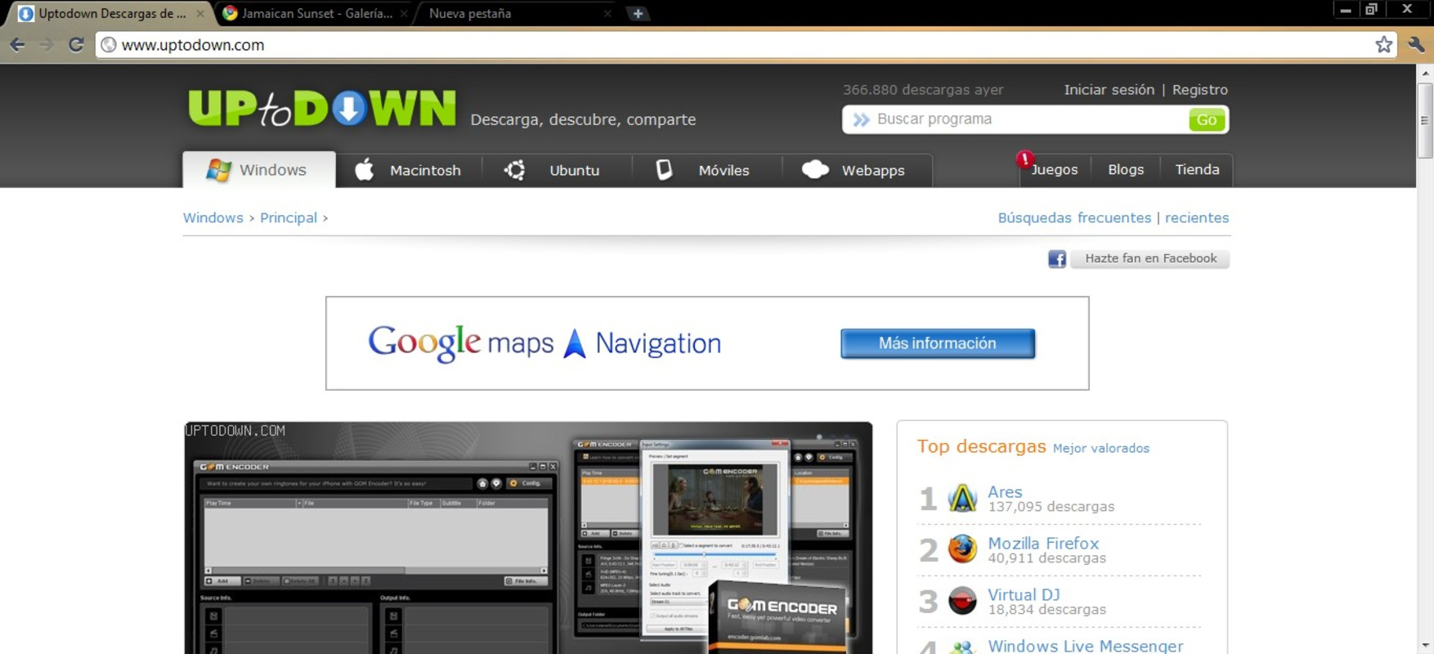Open a new tab with the plus button

coord(638,13)
